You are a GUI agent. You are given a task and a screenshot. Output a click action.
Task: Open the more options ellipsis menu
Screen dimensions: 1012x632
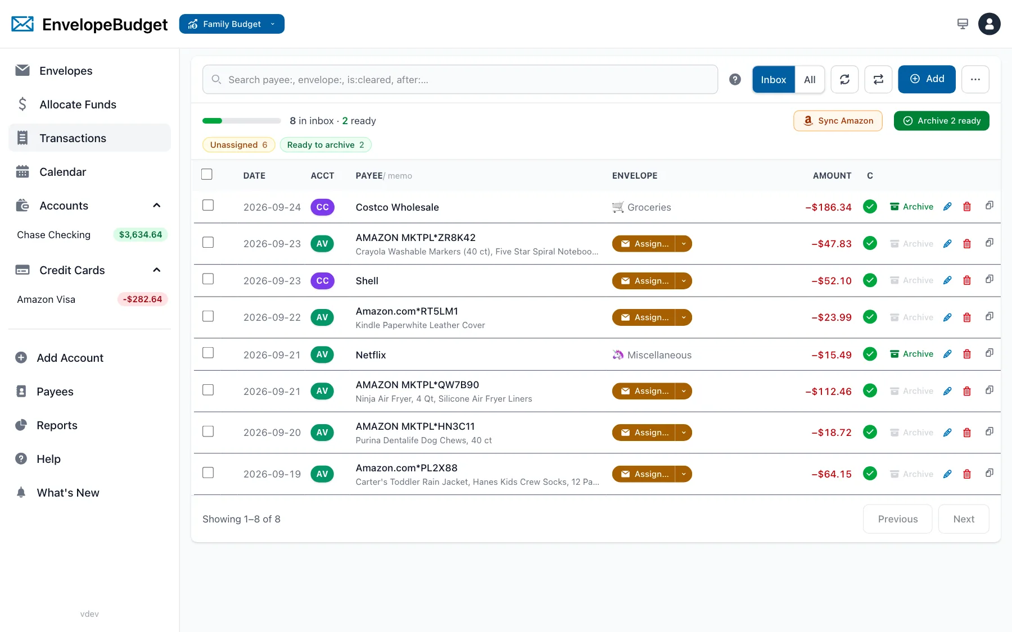(975, 79)
